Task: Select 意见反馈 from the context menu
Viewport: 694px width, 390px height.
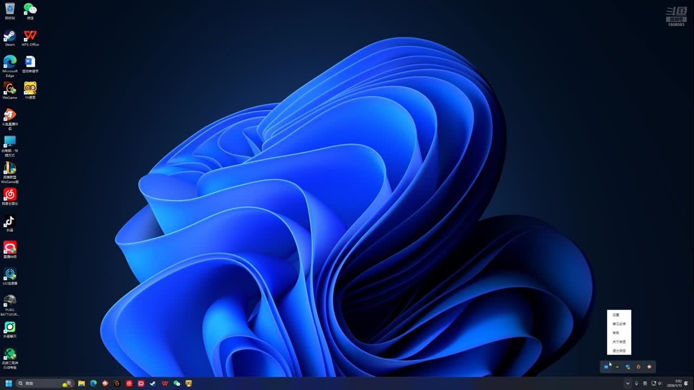Action: click(619, 324)
